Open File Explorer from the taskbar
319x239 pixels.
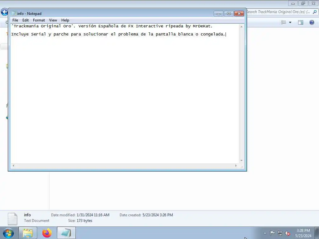[x=28, y=233]
